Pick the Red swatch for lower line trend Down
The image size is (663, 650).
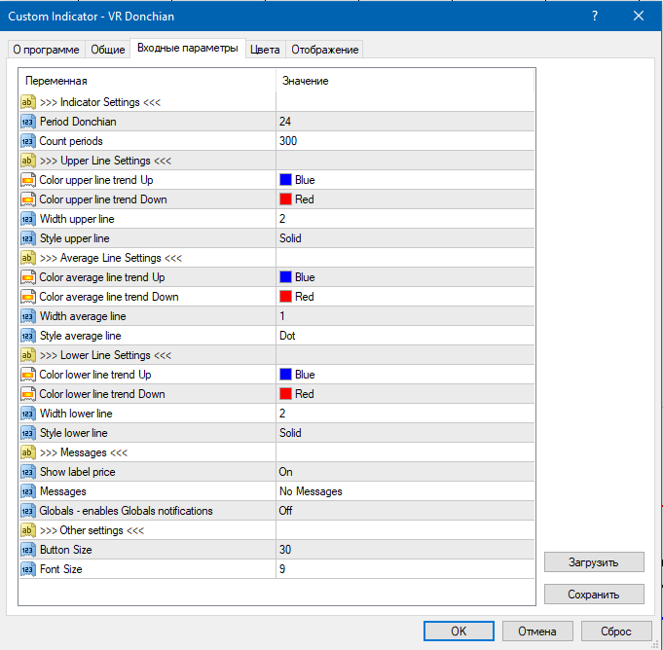coord(286,393)
